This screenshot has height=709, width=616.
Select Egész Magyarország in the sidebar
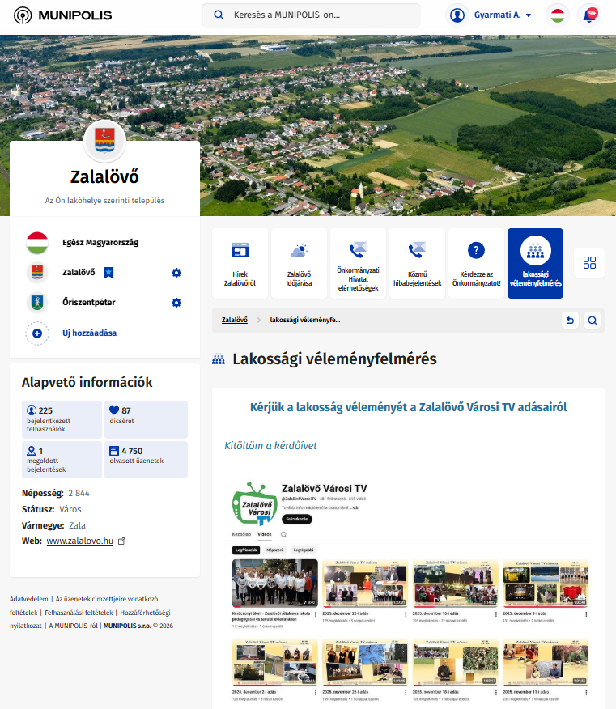100,243
